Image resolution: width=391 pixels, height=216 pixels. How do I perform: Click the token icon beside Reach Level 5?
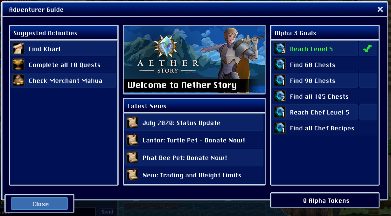[x=280, y=49]
